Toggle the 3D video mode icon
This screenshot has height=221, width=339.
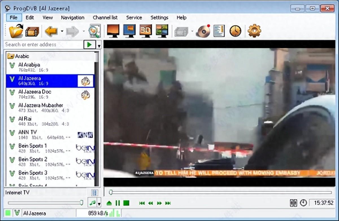(146, 31)
